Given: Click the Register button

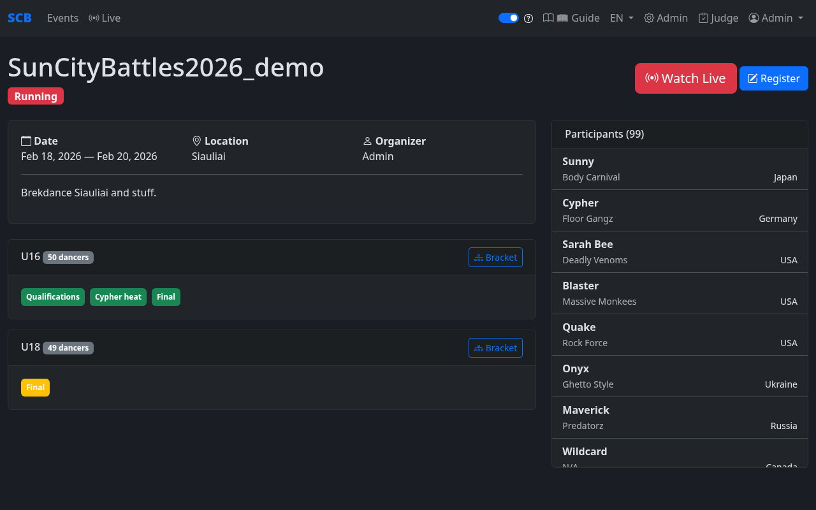Looking at the screenshot, I should [x=773, y=78].
